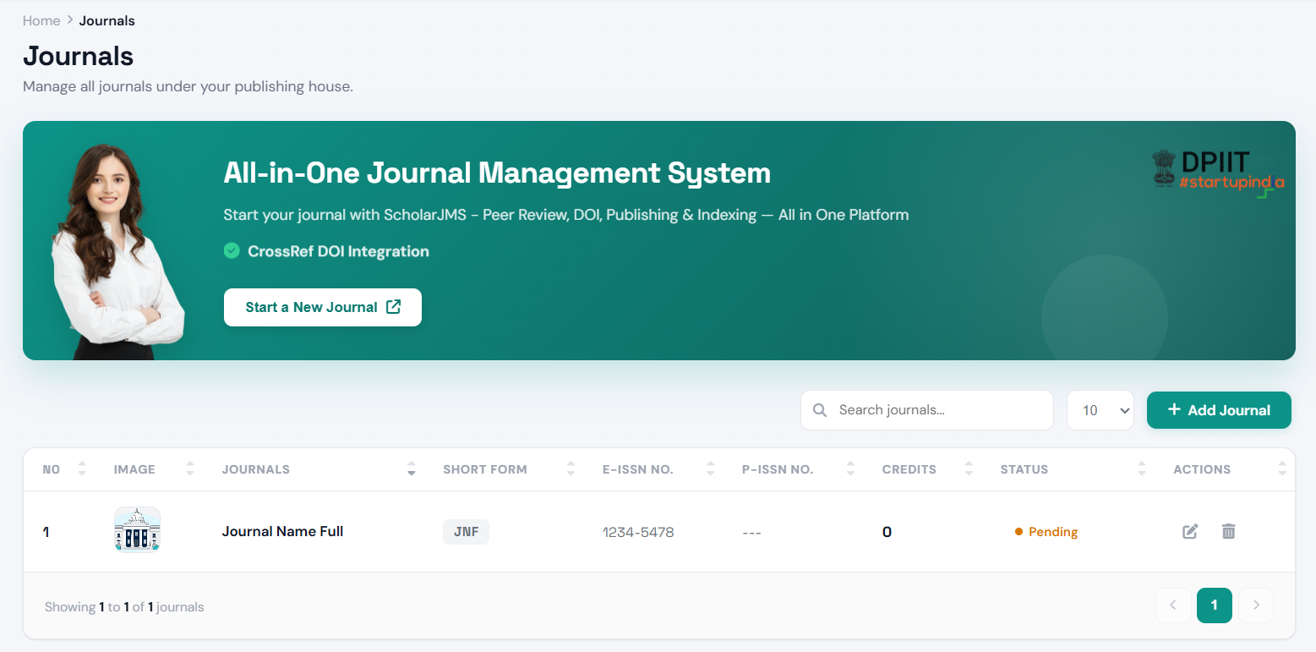Click the P-ISSN placeholder dashes
Viewport: 1316px width, 652px height.
coord(751,533)
